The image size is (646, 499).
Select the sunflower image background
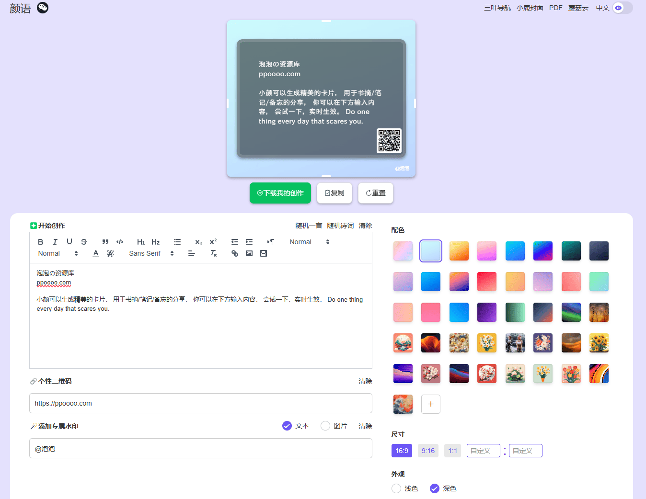(599, 343)
